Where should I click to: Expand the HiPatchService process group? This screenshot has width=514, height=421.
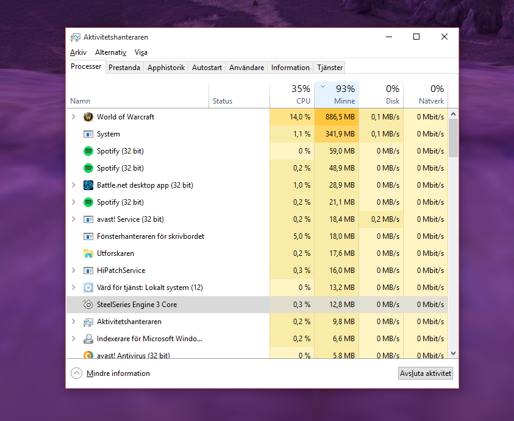pyautogui.click(x=74, y=271)
